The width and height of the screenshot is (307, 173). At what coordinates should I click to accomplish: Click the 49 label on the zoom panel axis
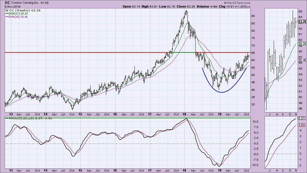300,103
